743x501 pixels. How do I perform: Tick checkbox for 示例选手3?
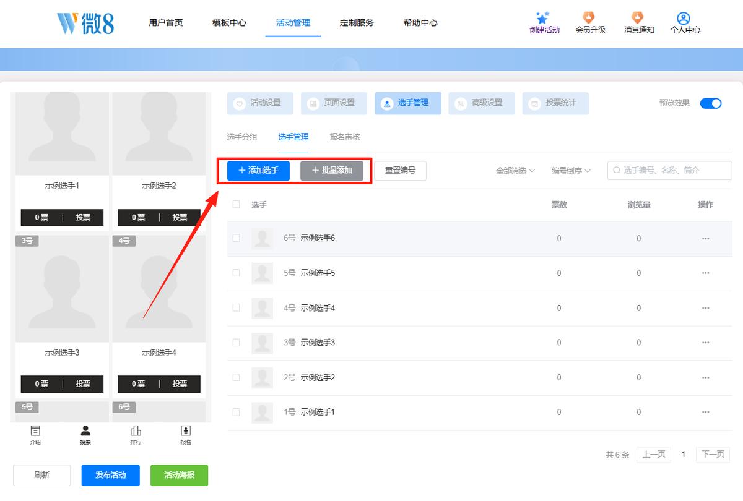click(236, 342)
